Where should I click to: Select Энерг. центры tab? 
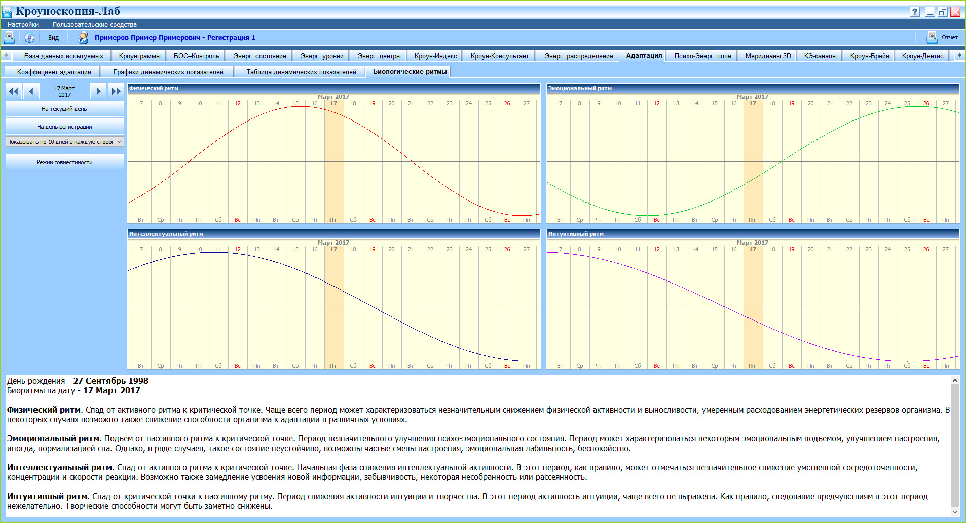379,56
